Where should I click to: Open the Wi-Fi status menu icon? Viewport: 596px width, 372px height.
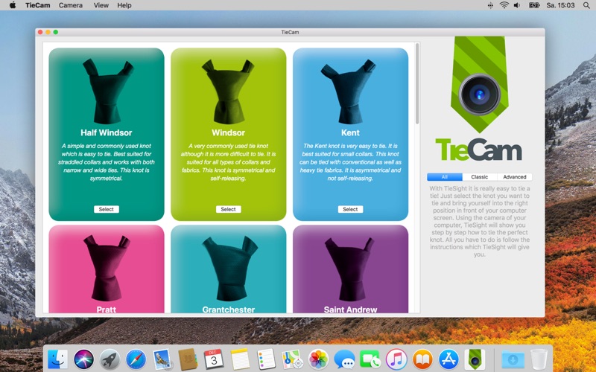coord(504,5)
